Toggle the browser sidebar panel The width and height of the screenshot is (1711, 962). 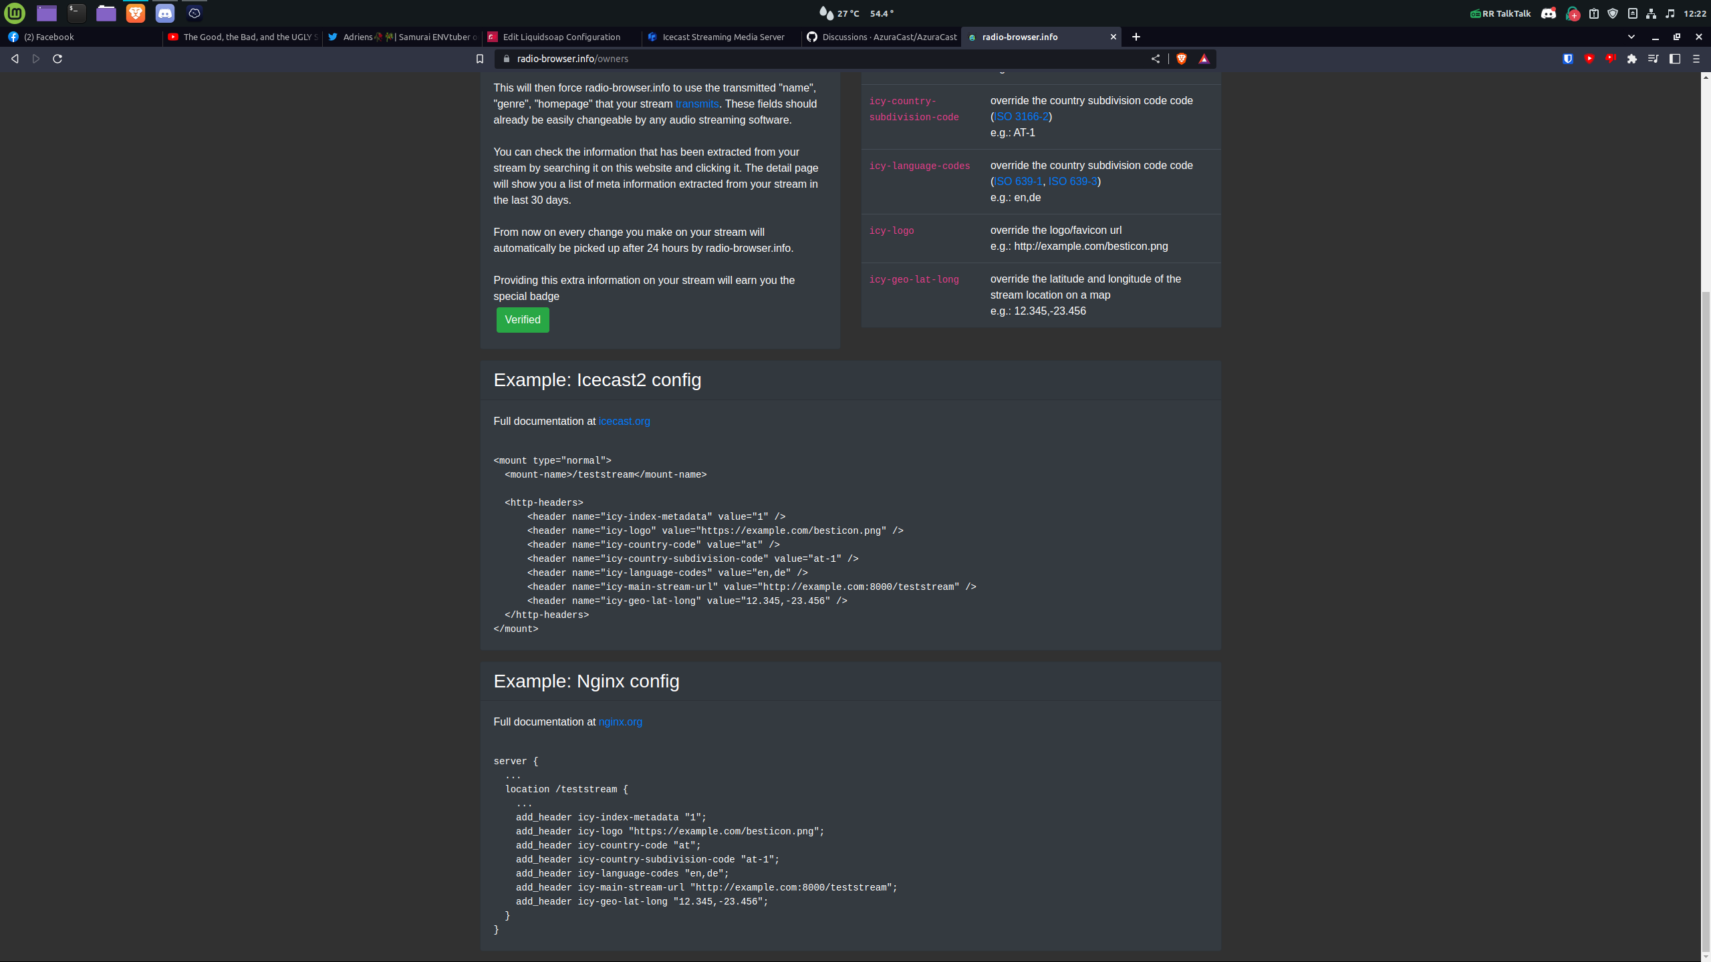click(x=1673, y=59)
